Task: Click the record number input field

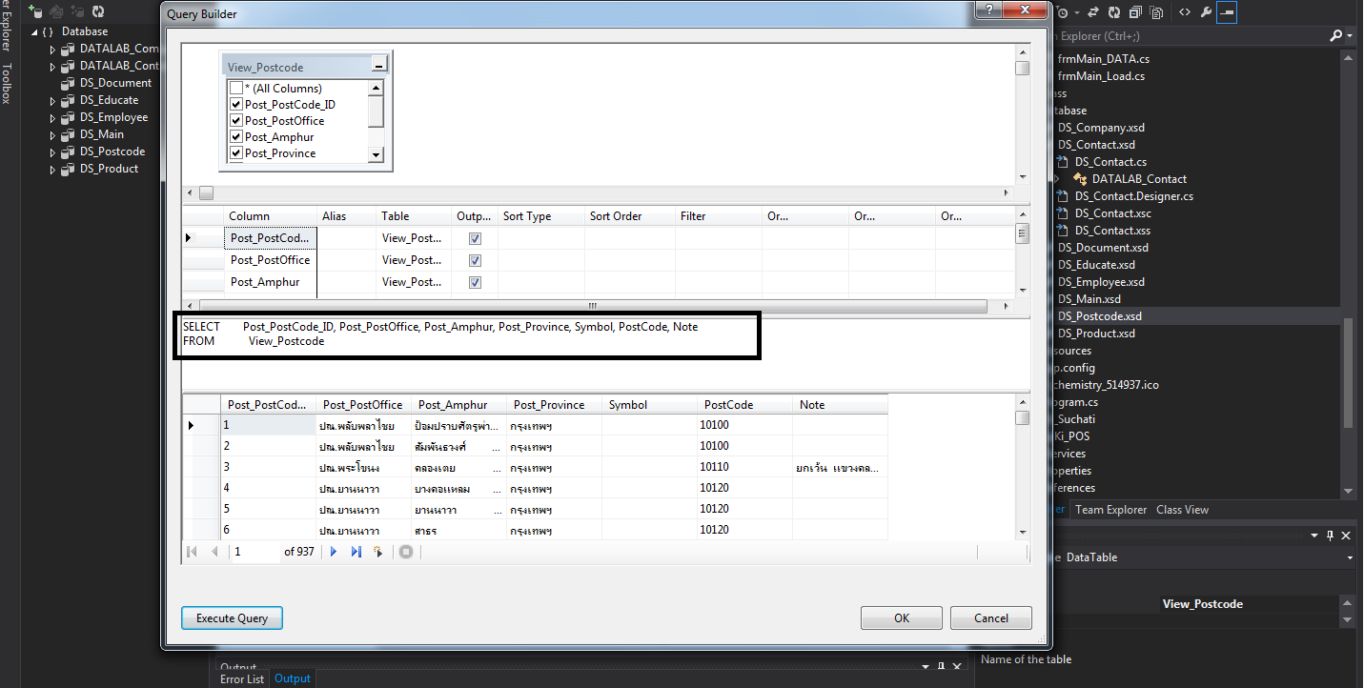Action: click(254, 552)
